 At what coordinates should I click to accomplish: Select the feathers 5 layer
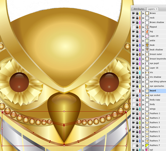coord(155,132)
